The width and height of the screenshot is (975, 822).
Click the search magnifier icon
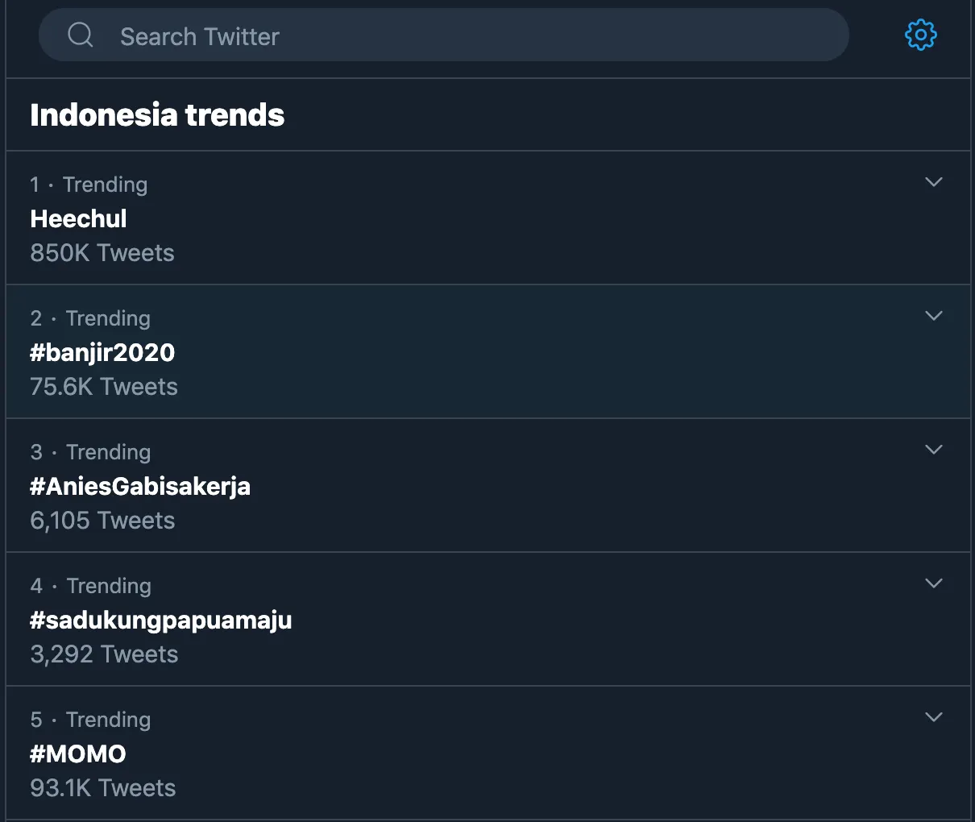click(81, 35)
